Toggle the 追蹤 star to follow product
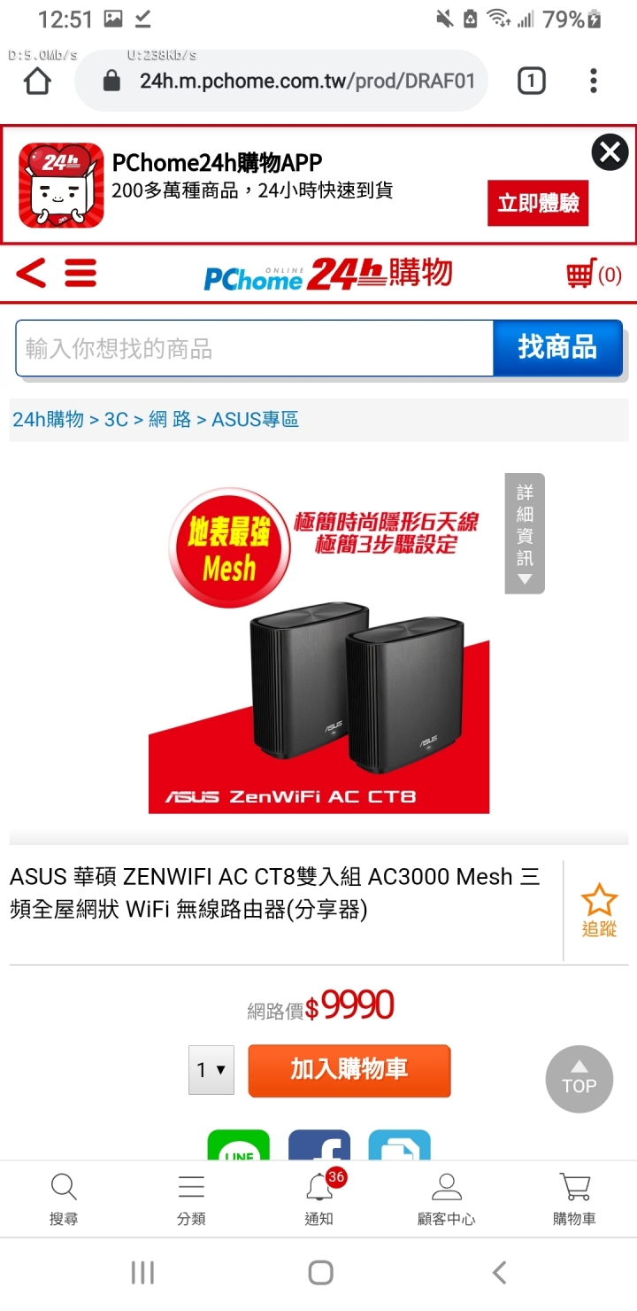Viewport: 637px width, 1311px height. pos(599,911)
